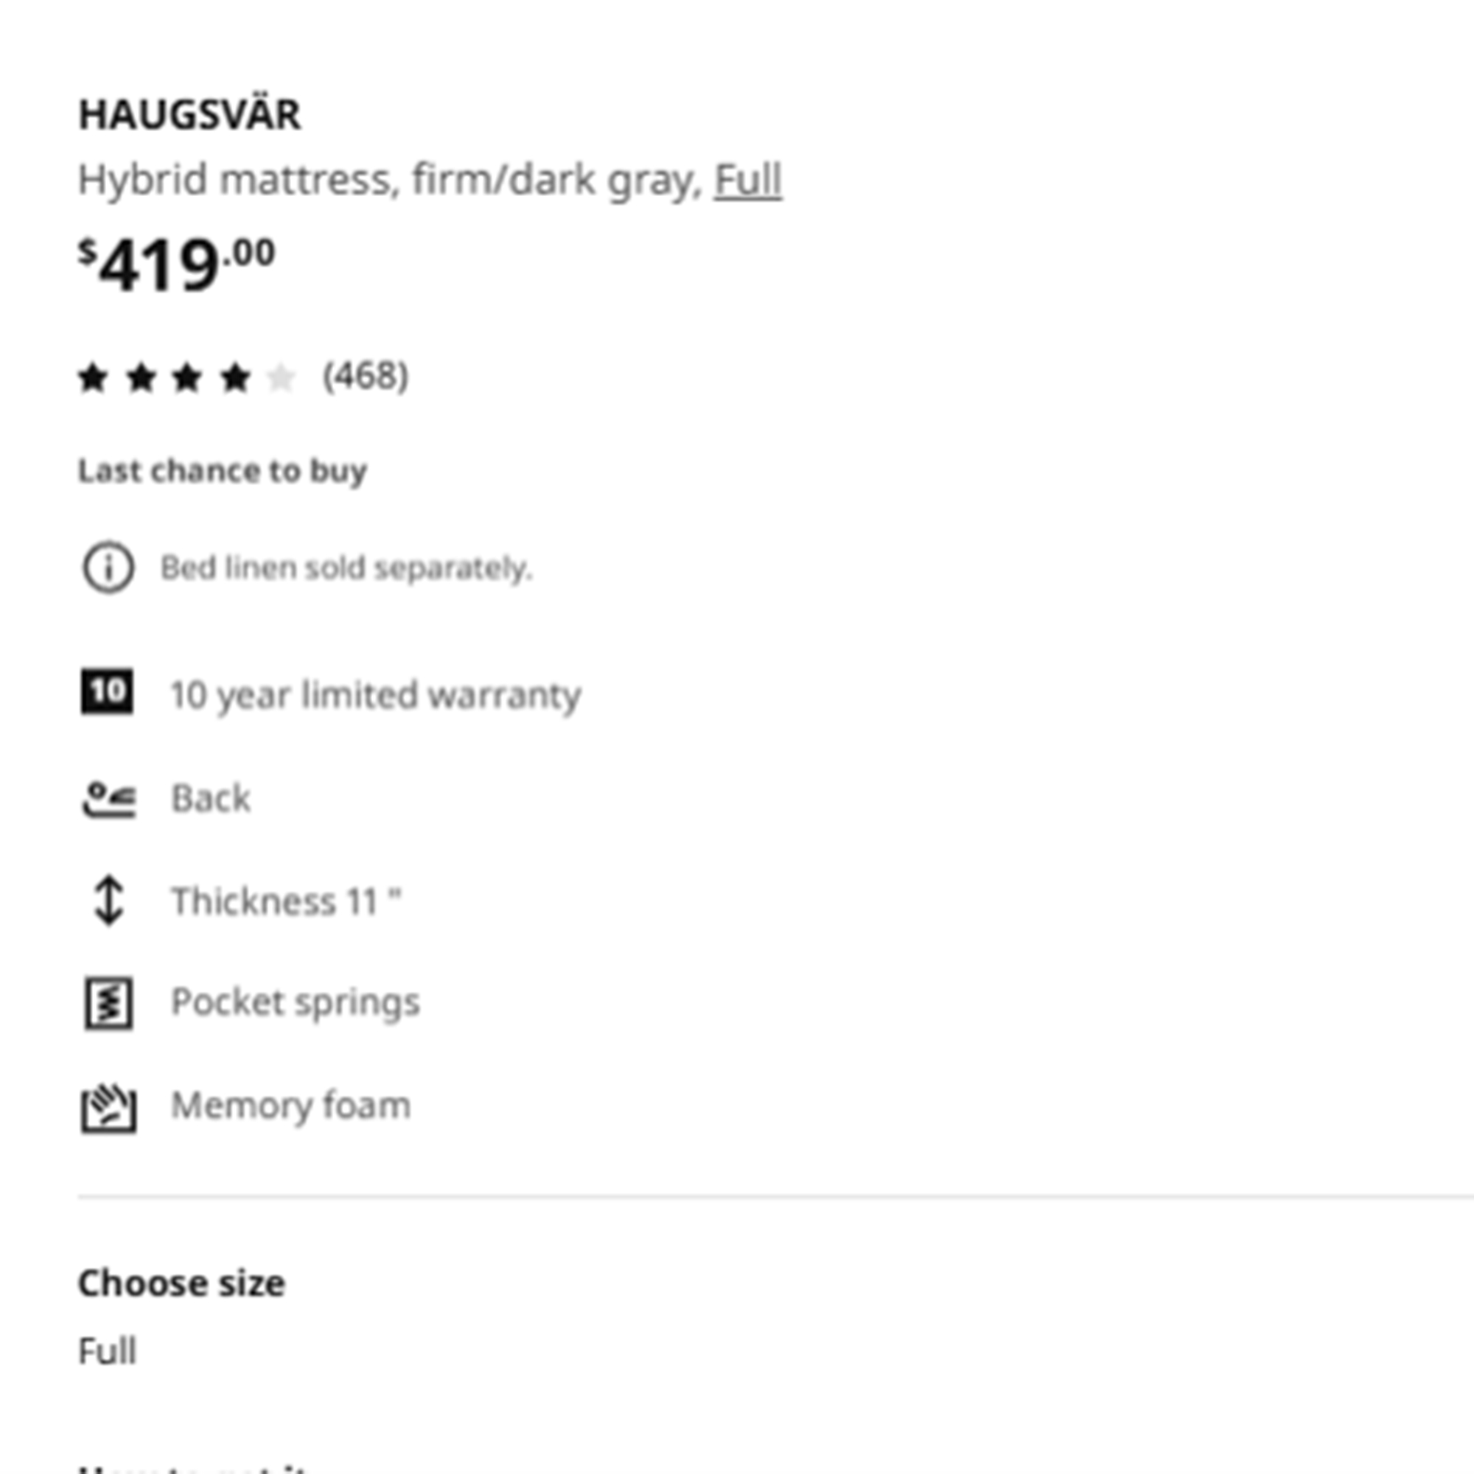Viewport: 1474px width, 1474px height.
Task: Click the 10 year limited warranty text
Action: (375, 695)
